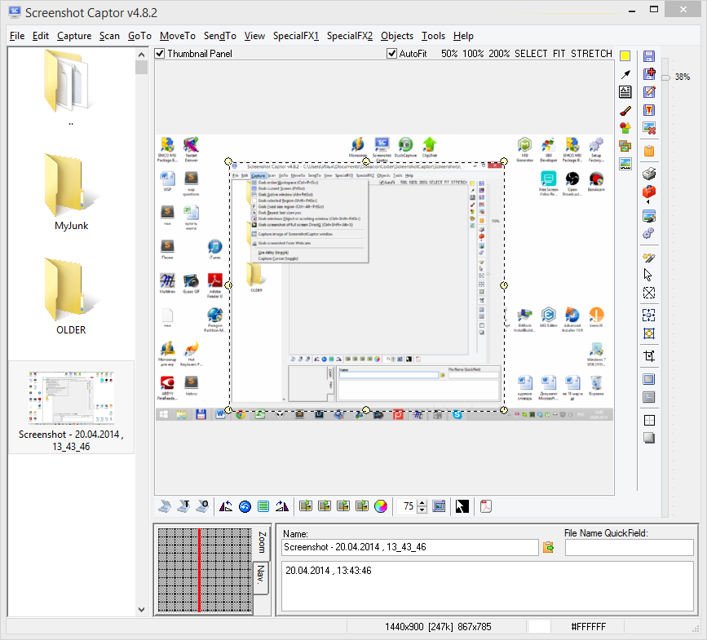Select the arrow pointer selection tool
This screenshot has height=640, width=707.
tap(649, 275)
